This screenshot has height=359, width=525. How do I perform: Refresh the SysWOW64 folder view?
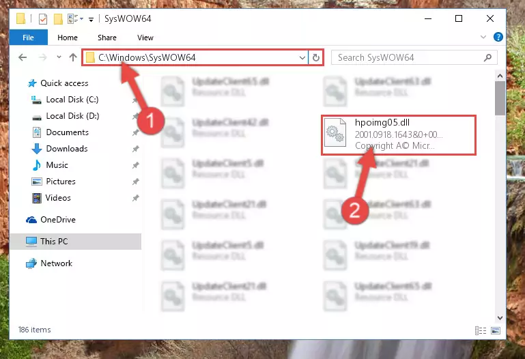click(x=315, y=57)
